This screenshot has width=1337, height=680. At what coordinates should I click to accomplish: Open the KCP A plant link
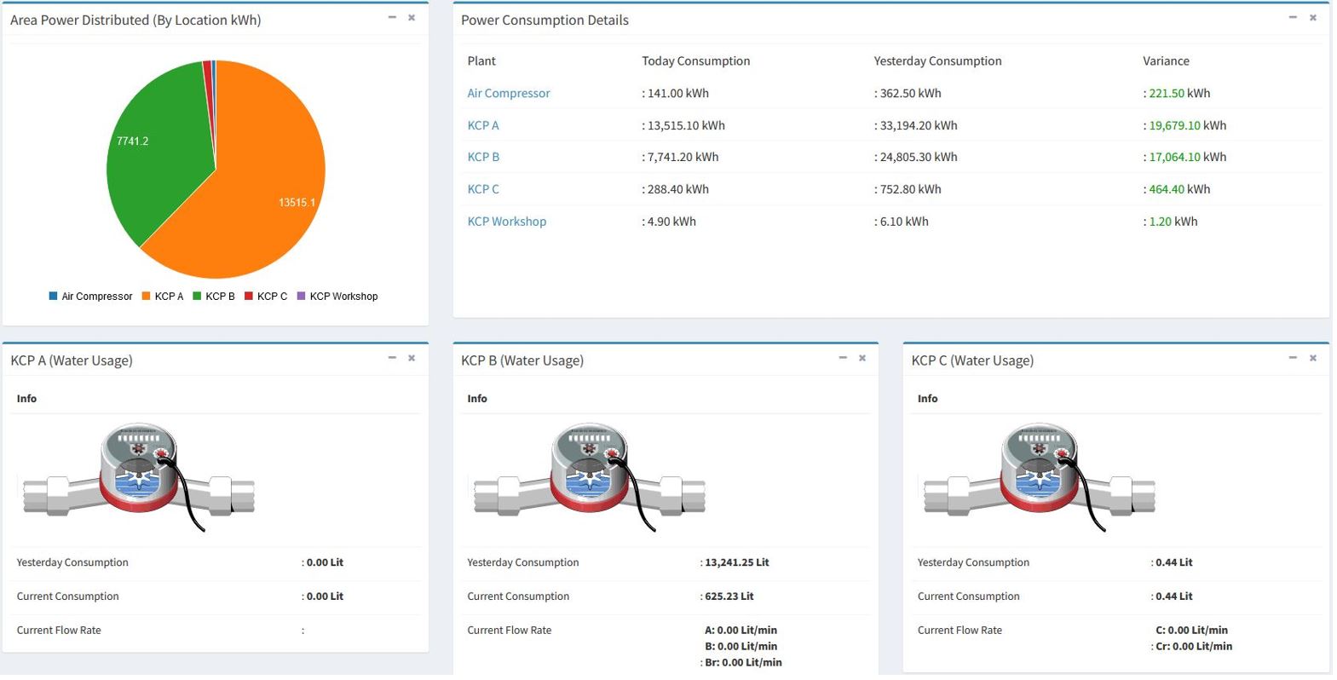[x=482, y=125]
